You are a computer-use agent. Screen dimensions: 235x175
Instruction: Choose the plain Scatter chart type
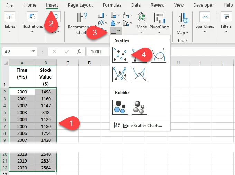[120, 55]
